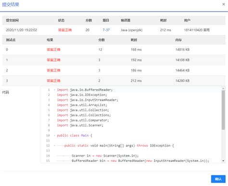Click the public class Main code line
Screen dimensions: 228x186
pyautogui.click(x=75, y=135)
